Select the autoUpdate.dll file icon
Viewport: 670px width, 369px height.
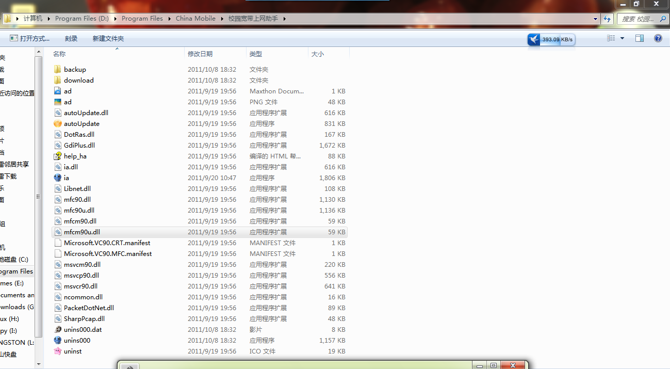click(57, 113)
